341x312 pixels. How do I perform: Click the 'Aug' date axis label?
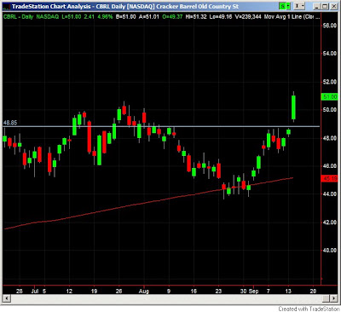point(144,291)
